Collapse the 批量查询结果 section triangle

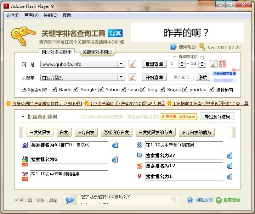(x=23, y=116)
